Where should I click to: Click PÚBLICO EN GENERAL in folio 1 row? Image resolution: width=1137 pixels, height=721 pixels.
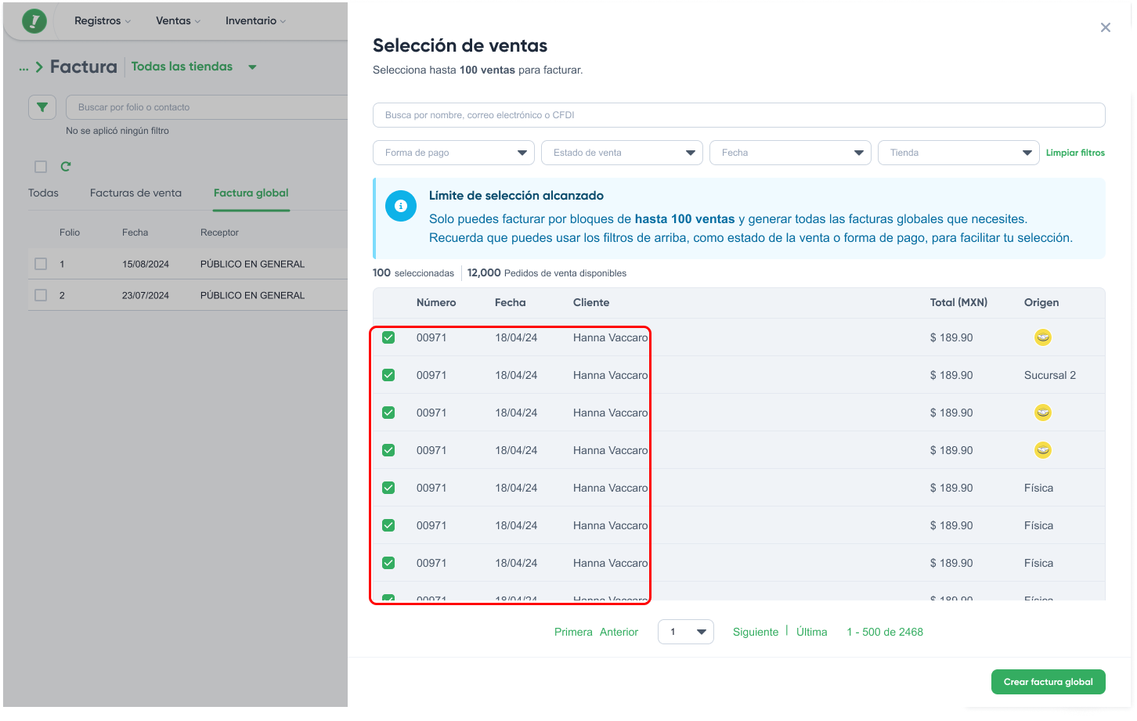point(252,264)
